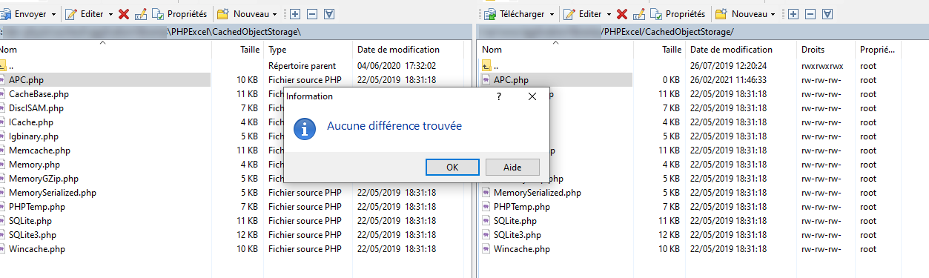
Task: Click the Aide button in the dialog
Action: tap(512, 168)
